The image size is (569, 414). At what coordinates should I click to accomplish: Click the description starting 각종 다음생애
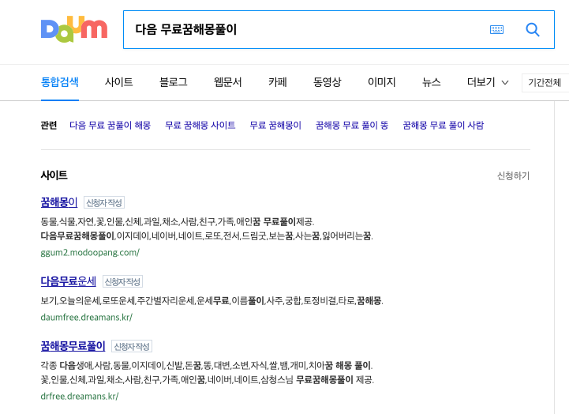point(207,365)
